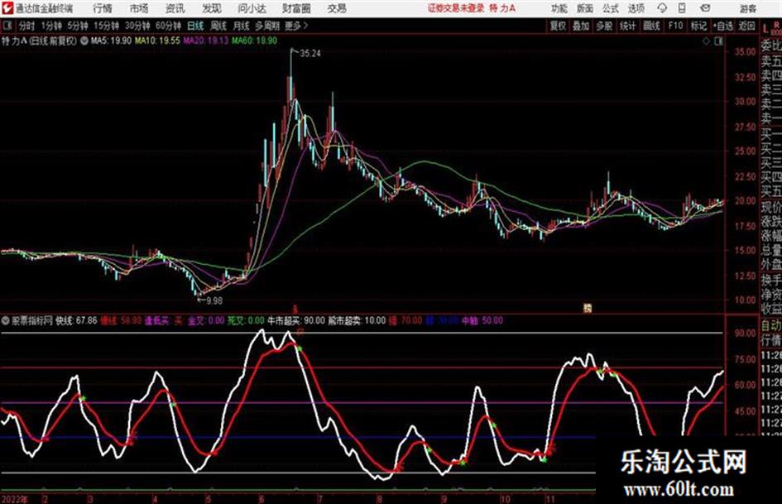Viewport: 782px width, 504px height.
Task: Click 中轴 50.00 indicator value
Action: 482,320
